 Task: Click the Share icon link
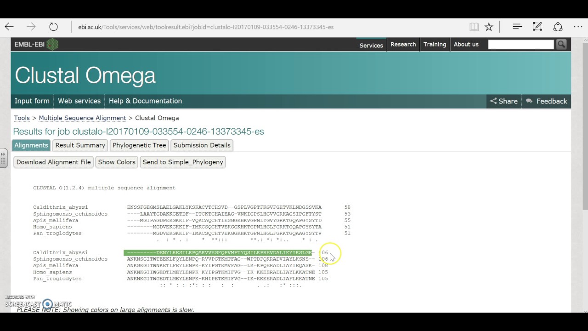coord(504,101)
